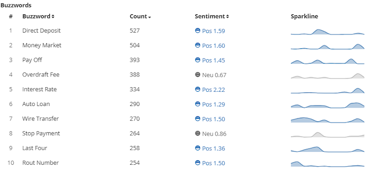Sort table by Count column arrow

coord(149,17)
